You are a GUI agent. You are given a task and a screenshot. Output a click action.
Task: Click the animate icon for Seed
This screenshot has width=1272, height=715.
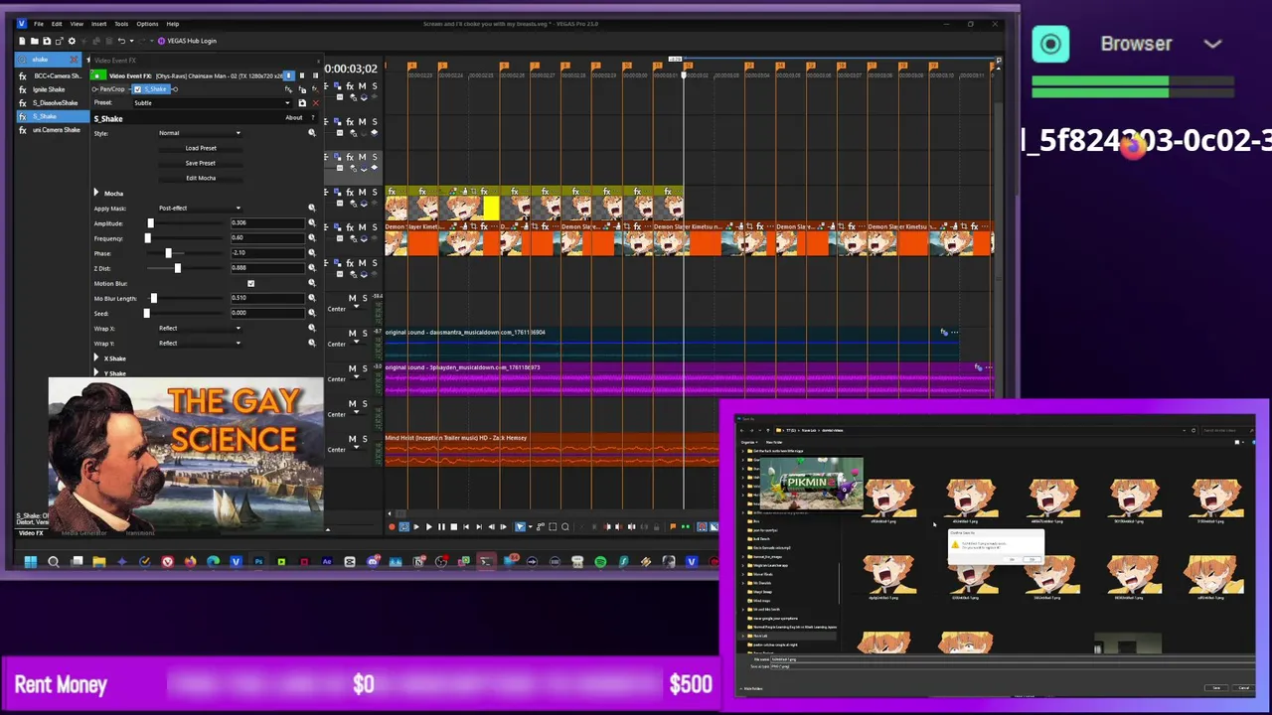pos(312,313)
